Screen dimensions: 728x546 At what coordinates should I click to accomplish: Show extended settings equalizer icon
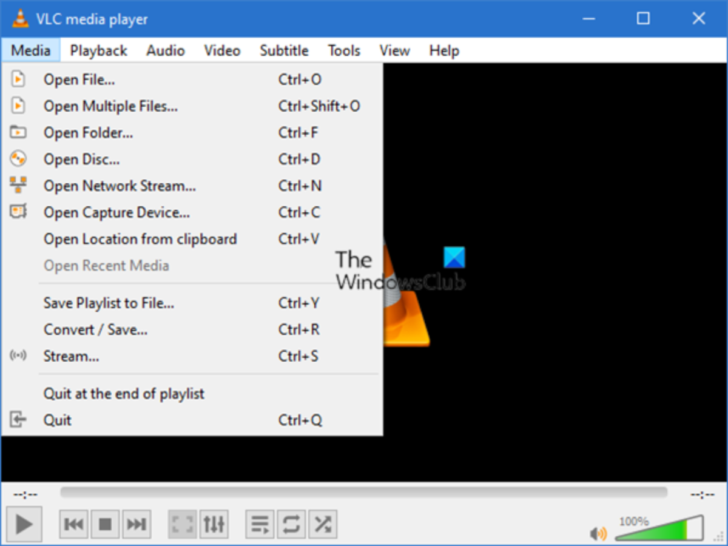point(214,524)
